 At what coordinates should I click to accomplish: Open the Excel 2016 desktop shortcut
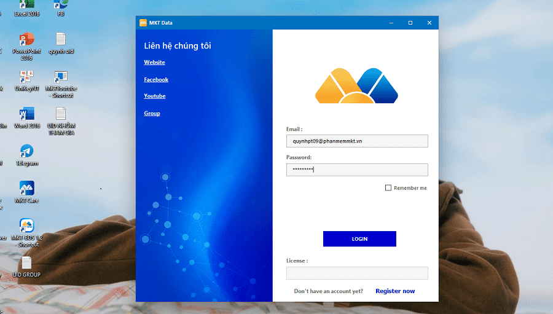27,8
